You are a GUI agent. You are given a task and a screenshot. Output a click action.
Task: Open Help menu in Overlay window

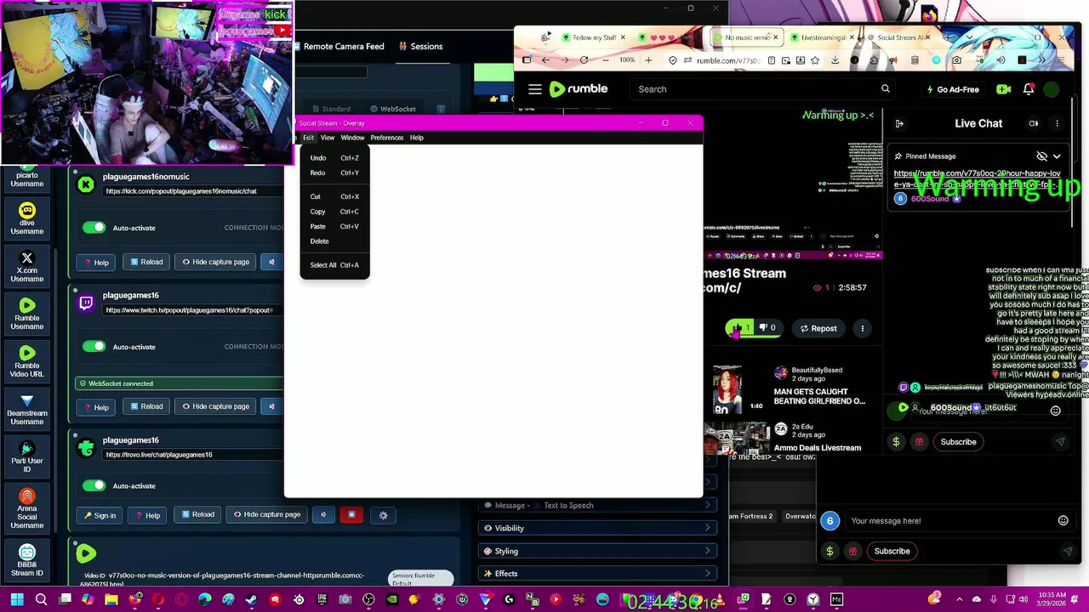(x=416, y=138)
